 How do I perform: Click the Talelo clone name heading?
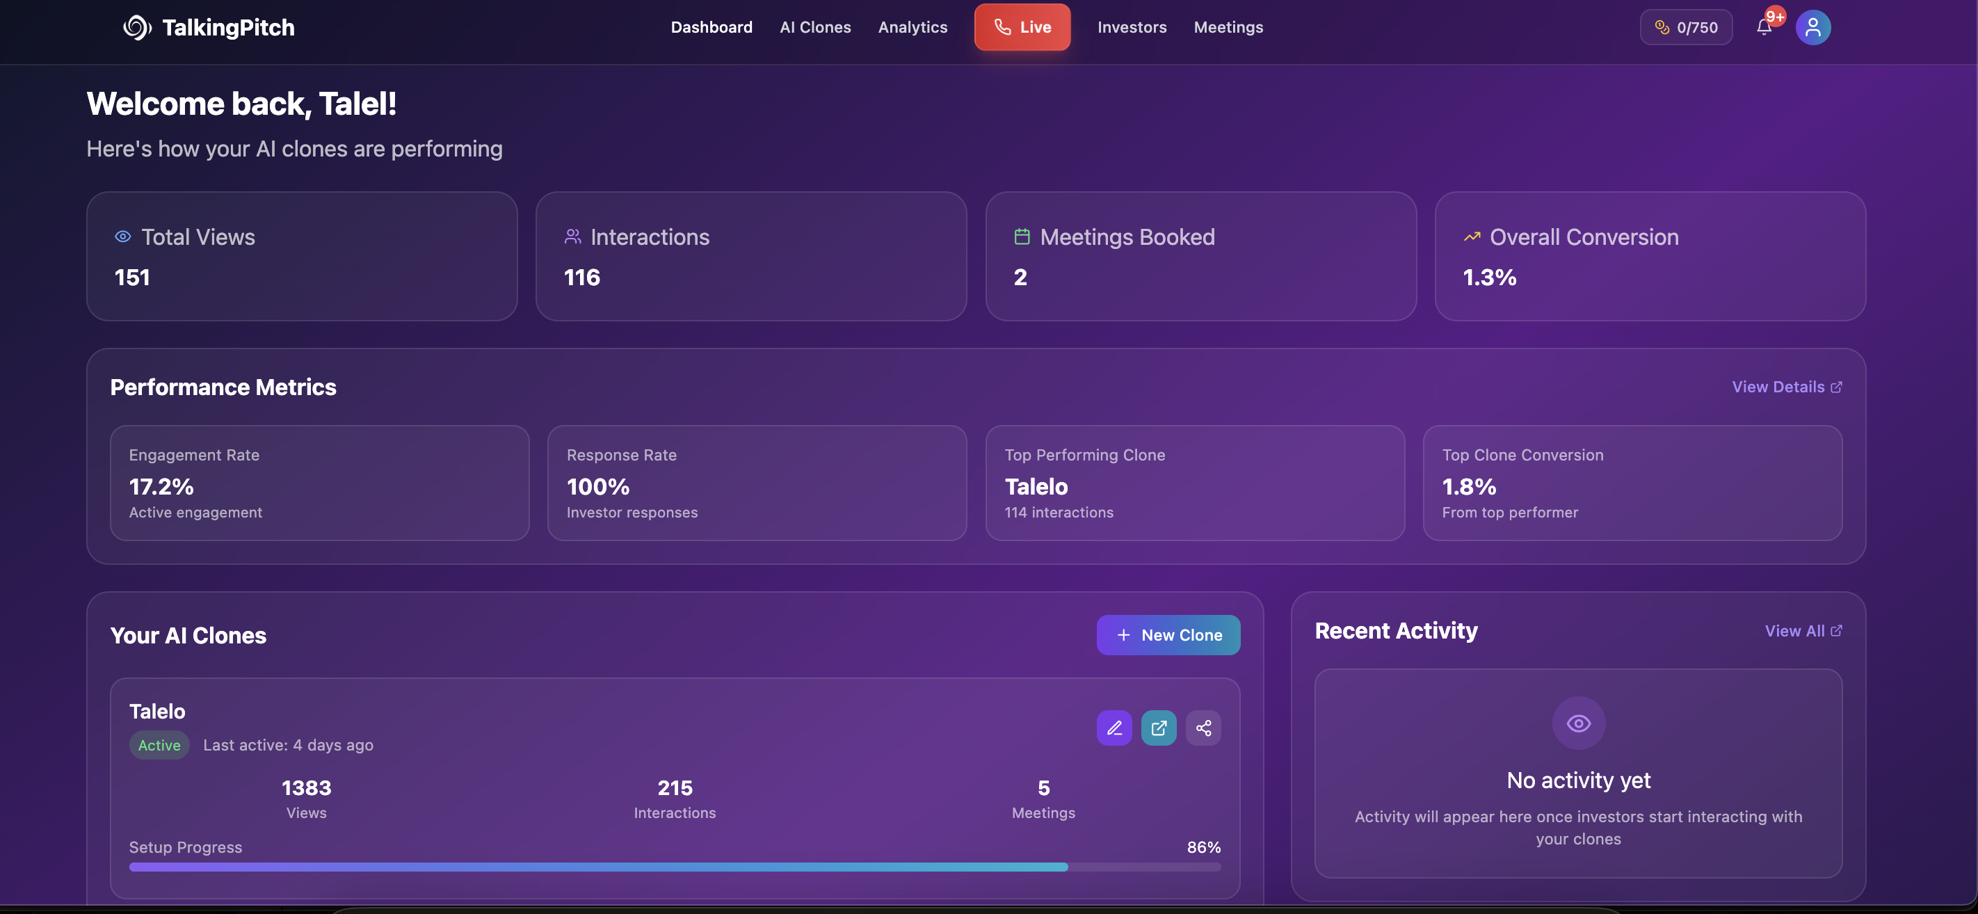pos(157,711)
